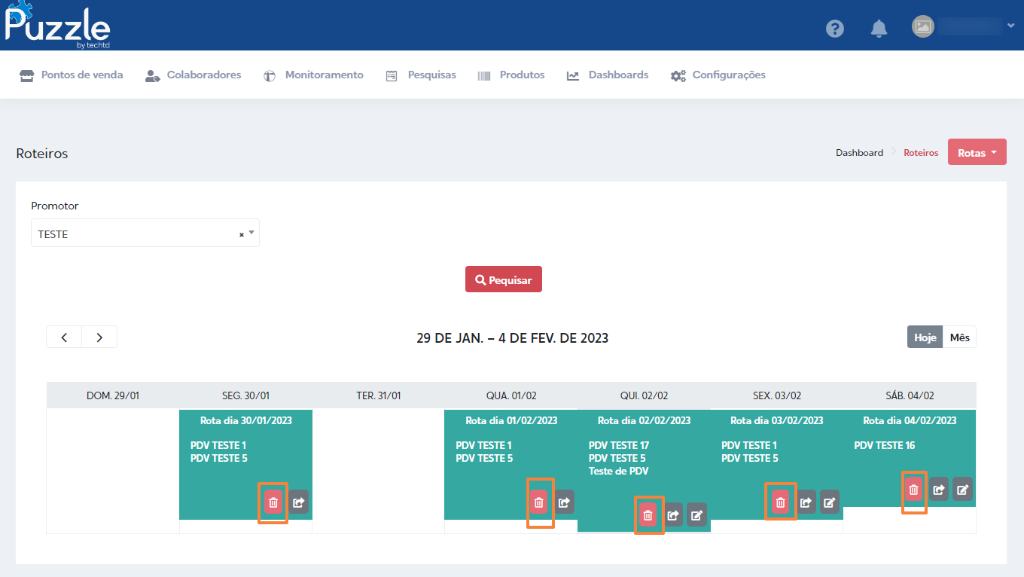
Task: Click the user avatar picture
Action: [923, 27]
